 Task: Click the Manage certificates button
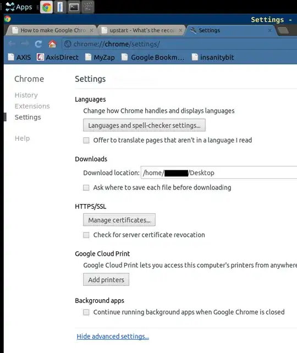coord(119,220)
